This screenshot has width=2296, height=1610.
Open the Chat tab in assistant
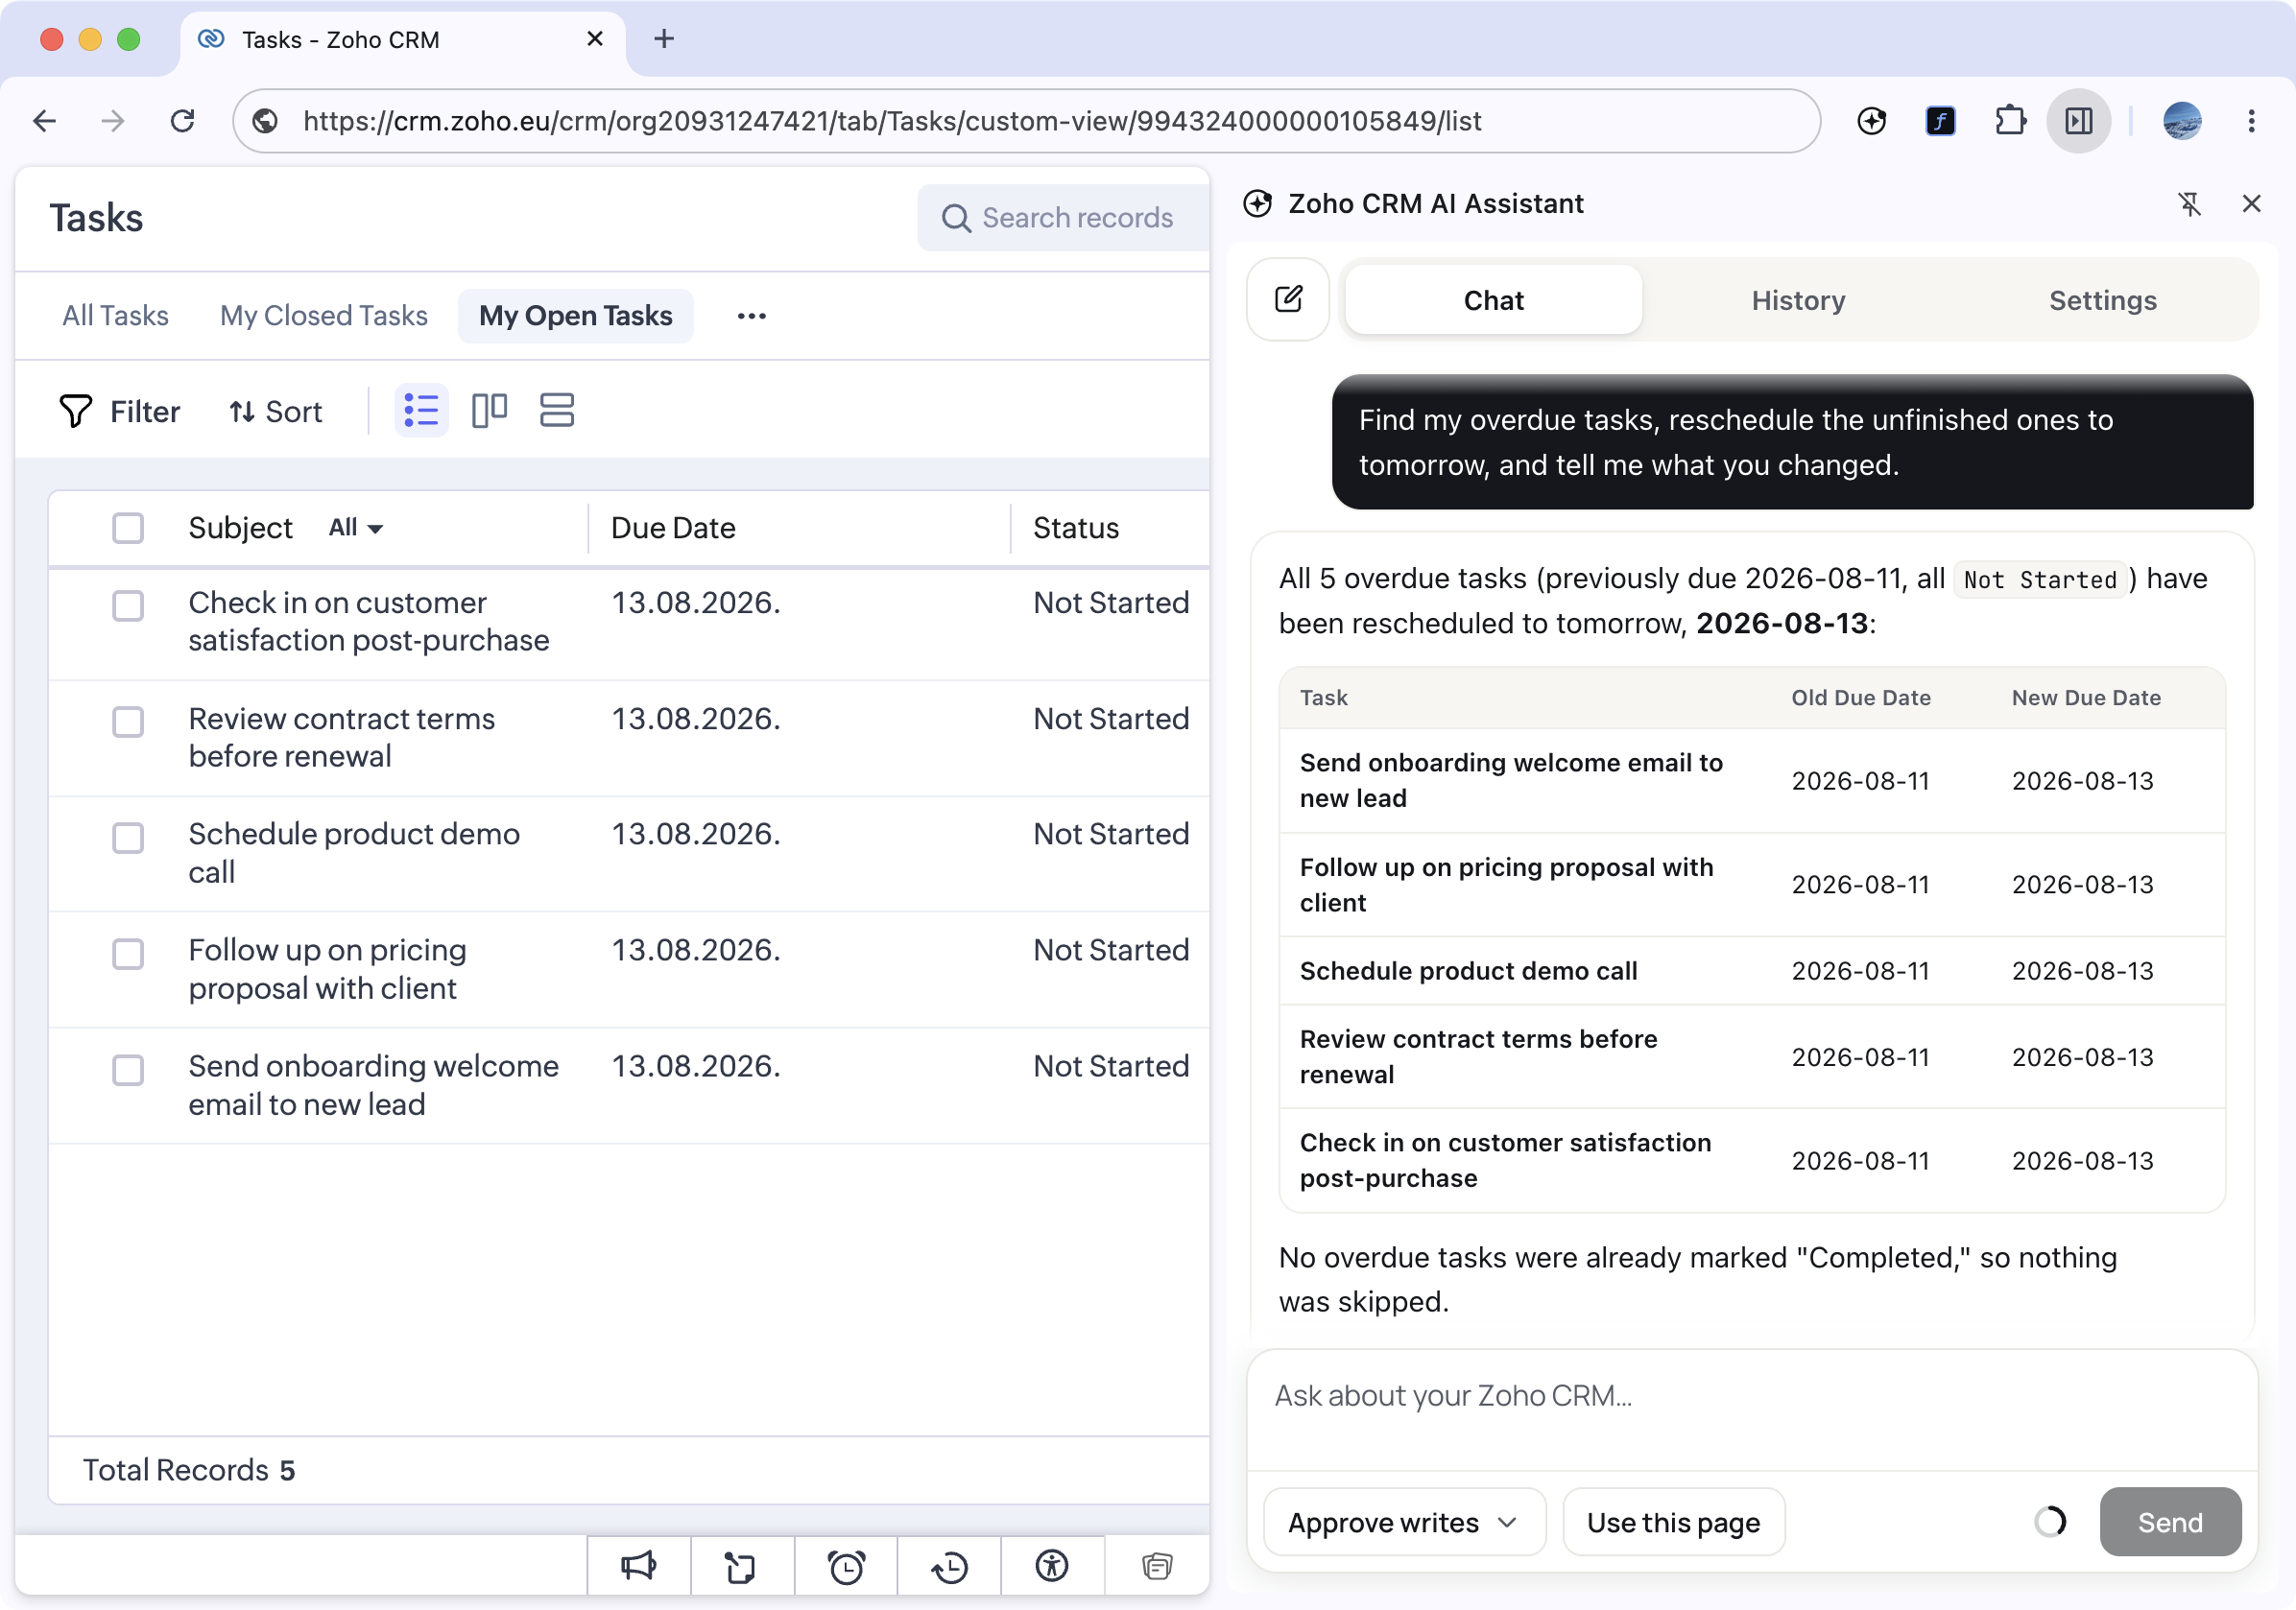(1493, 299)
